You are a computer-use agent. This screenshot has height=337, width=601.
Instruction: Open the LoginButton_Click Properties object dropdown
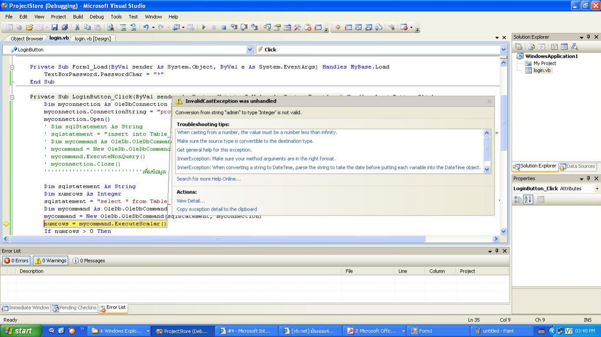coord(597,189)
